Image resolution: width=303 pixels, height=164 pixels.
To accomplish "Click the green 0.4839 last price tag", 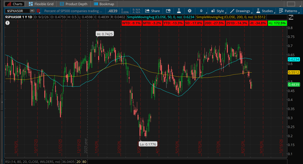I will click(x=293, y=85).
